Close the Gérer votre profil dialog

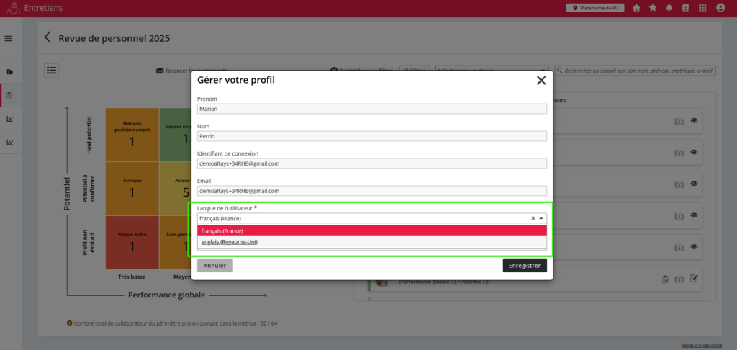[x=541, y=81]
